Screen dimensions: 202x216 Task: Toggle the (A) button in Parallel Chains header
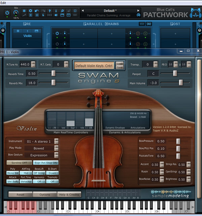click(149, 24)
